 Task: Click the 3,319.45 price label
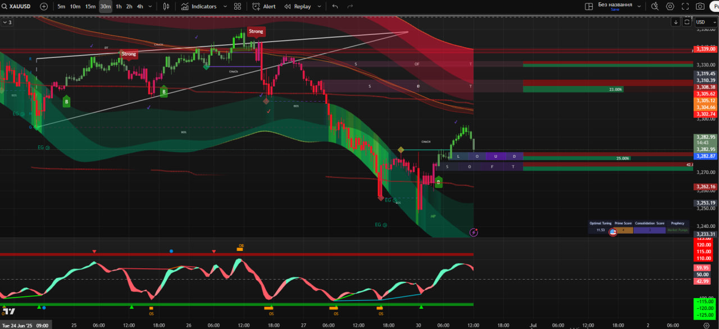[706, 74]
